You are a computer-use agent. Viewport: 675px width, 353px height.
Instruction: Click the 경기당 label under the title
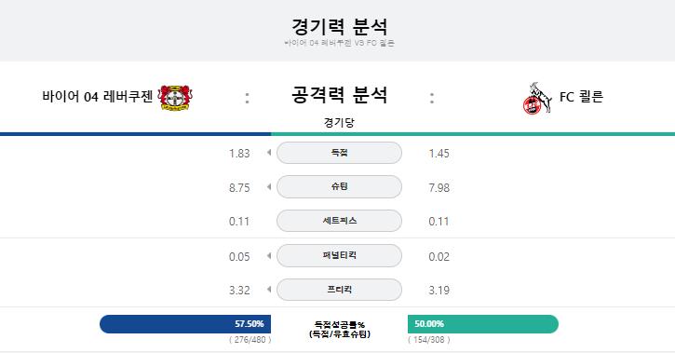click(x=339, y=123)
